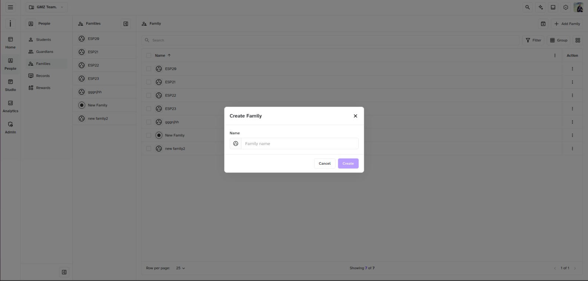The width and height of the screenshot is (588, 281).
Task: Select New Family in the Families list panel
Action: pyautogui.click(x=104, y=105)
